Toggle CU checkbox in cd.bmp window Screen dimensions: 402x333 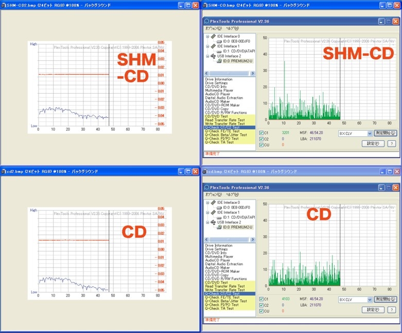pos(261,311)
